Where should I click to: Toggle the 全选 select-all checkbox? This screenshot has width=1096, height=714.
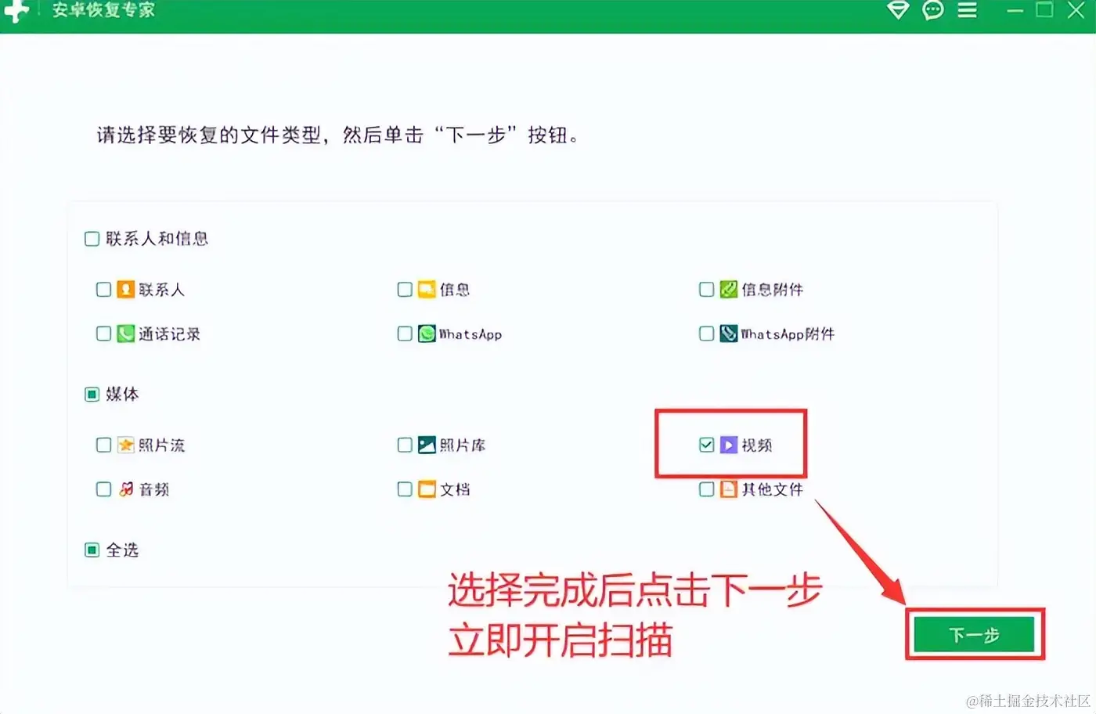click(x=92, y=550)
